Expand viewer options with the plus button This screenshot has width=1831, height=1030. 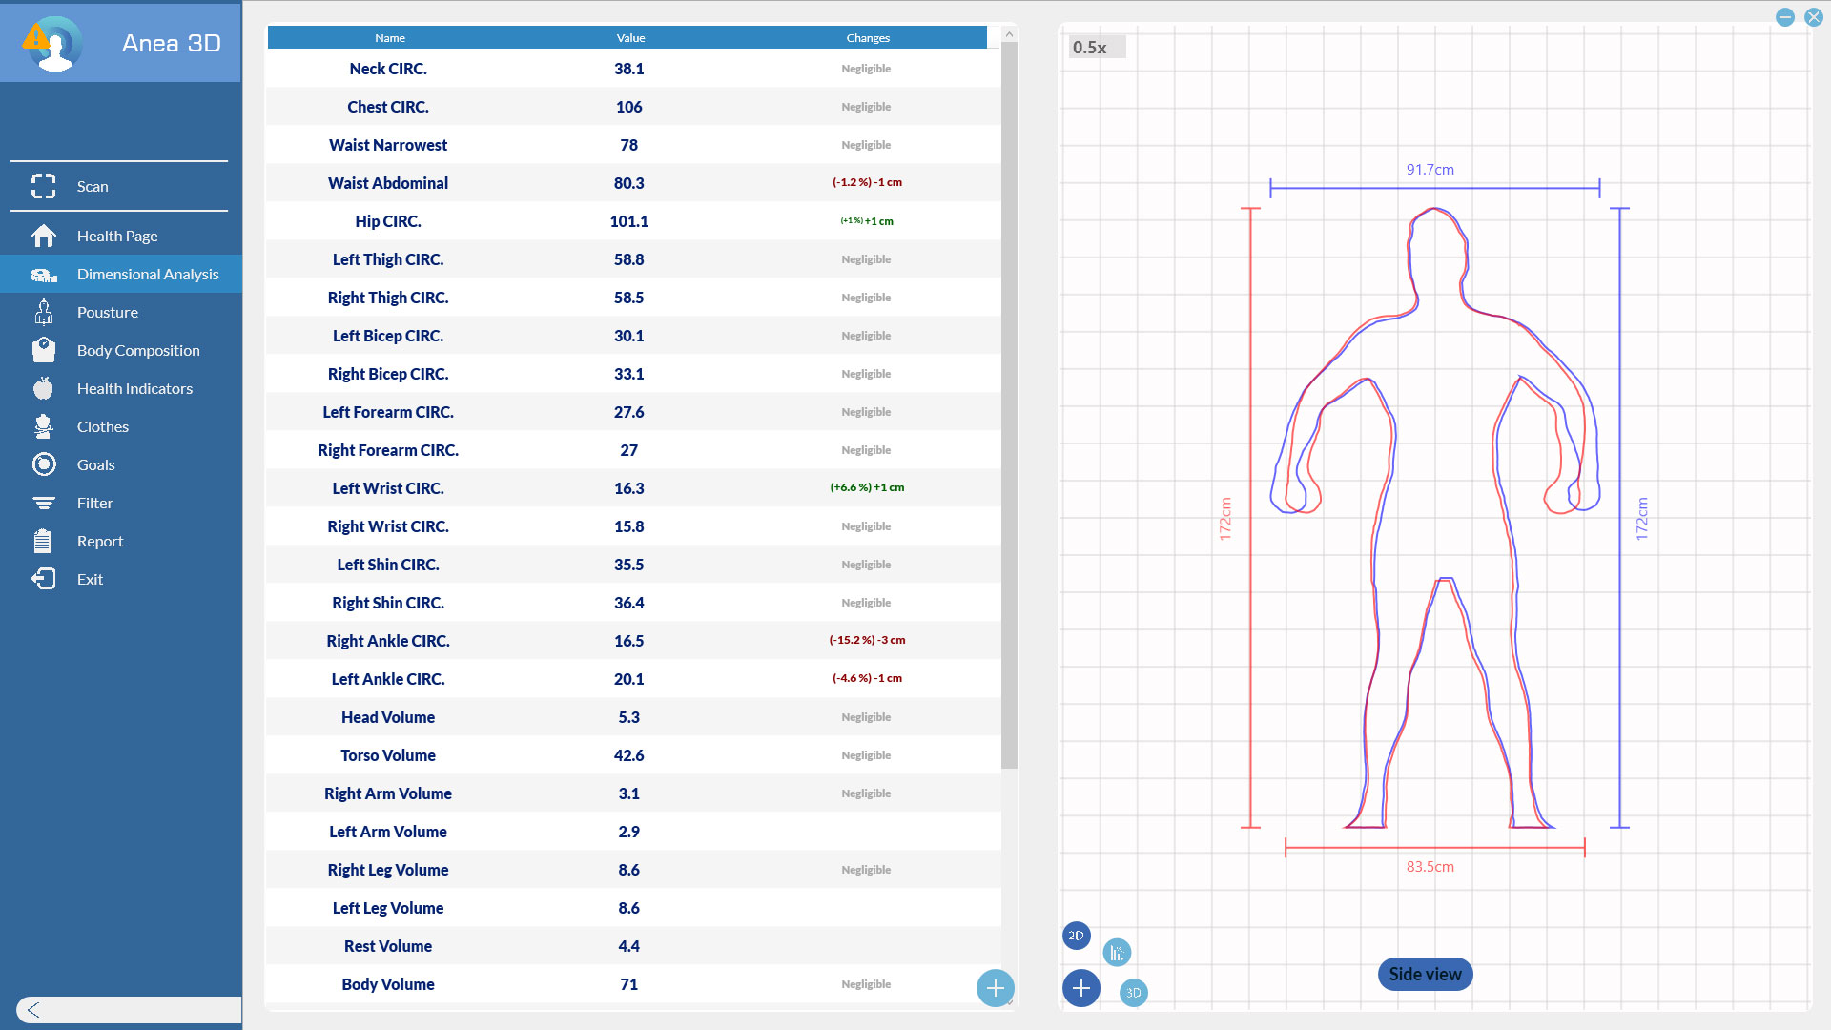click(x=1080, y=988)
